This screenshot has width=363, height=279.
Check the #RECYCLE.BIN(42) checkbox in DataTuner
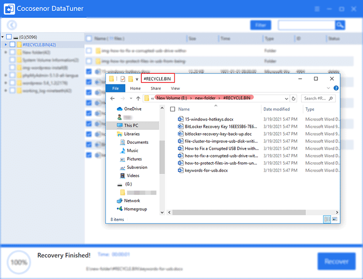[x=13, y=44]
